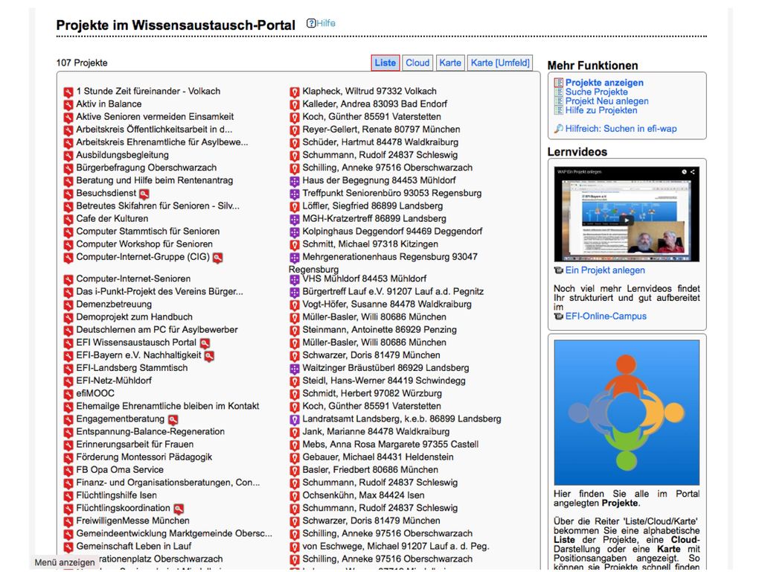Screen dimensions: 762x572
Task: Open the EFI-Landsberg Stammtisch project
Action: (x=132, y=368)
